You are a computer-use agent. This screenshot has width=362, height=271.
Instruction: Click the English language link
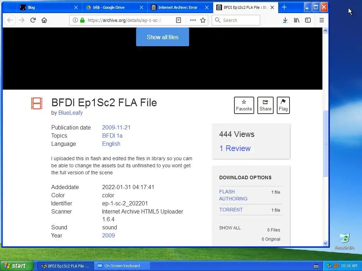pyautogui.click(x=111, y=144)
